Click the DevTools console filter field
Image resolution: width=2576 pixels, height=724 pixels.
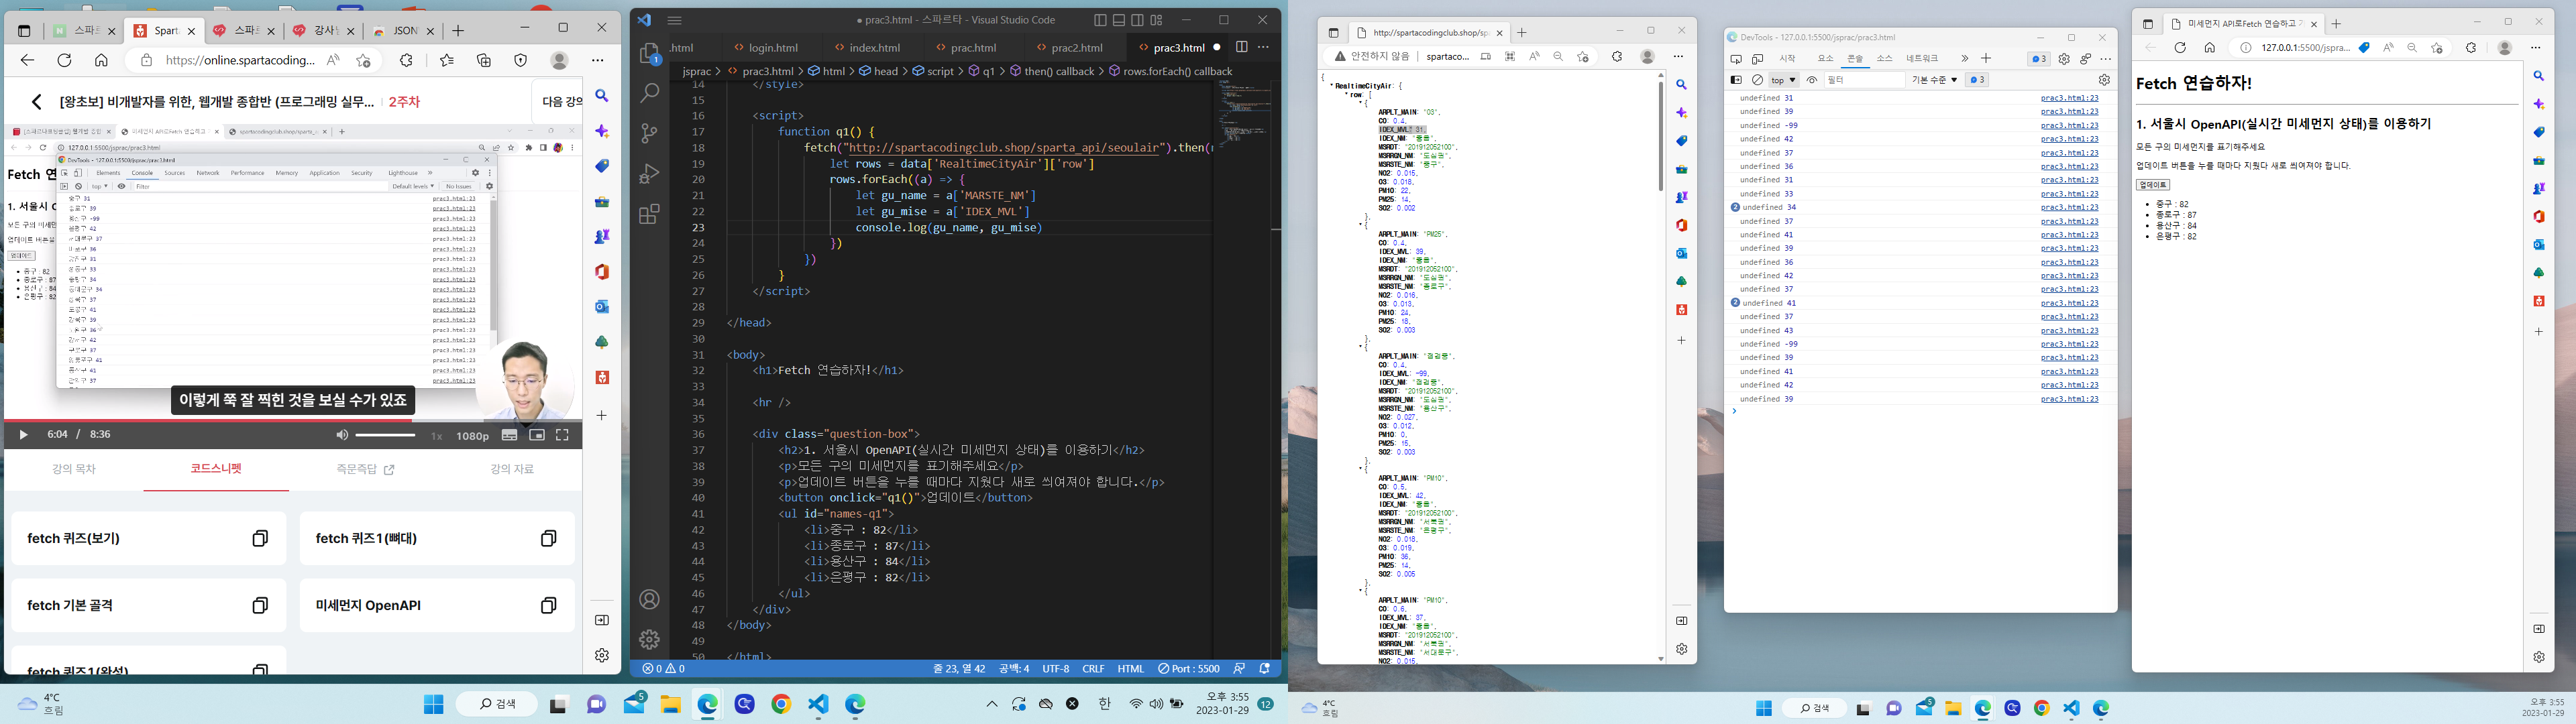point(1864,80)
